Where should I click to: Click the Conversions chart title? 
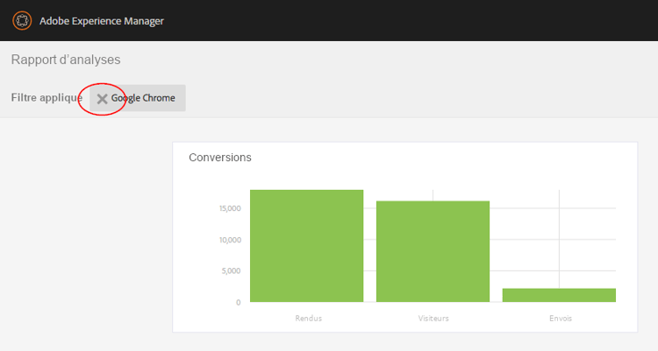click(x=220, y=158)
